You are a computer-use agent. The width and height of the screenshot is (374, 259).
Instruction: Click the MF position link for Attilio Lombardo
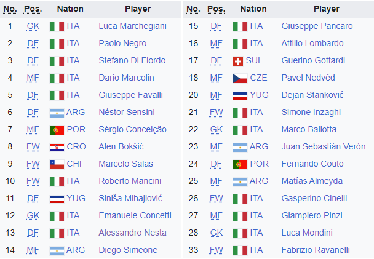[216, 44]
